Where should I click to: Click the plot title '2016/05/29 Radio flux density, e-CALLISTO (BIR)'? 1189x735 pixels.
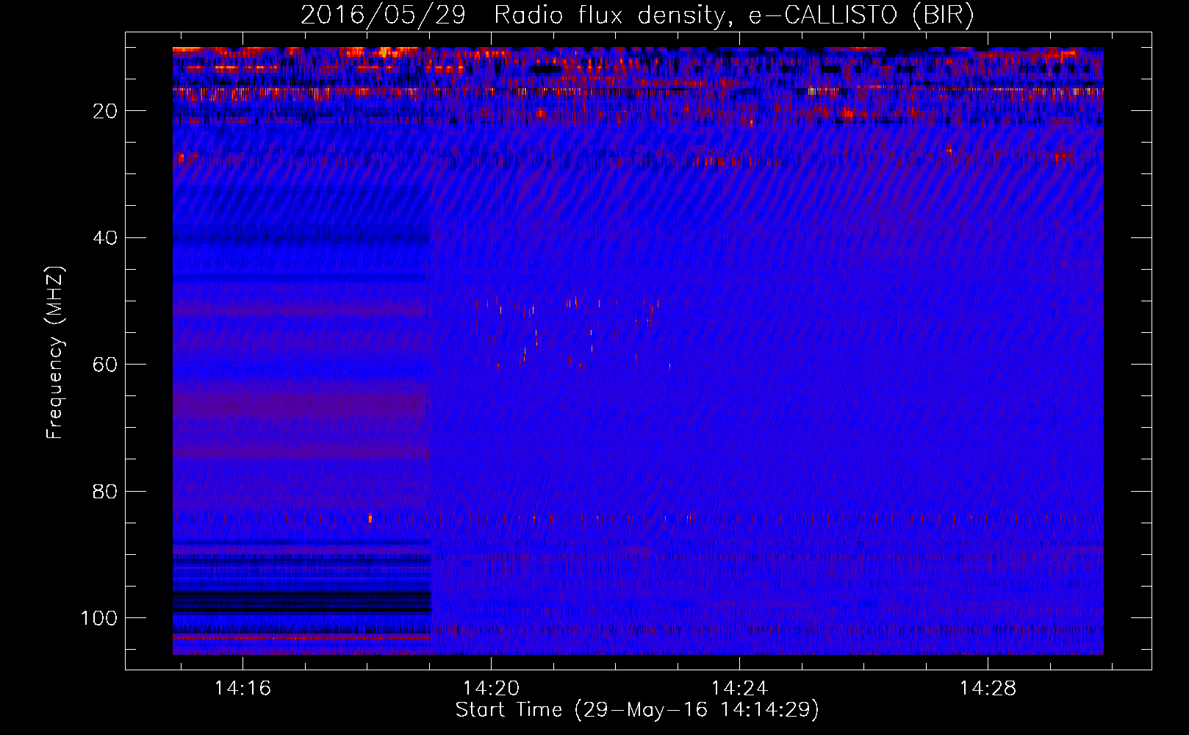tap(637, 15)
